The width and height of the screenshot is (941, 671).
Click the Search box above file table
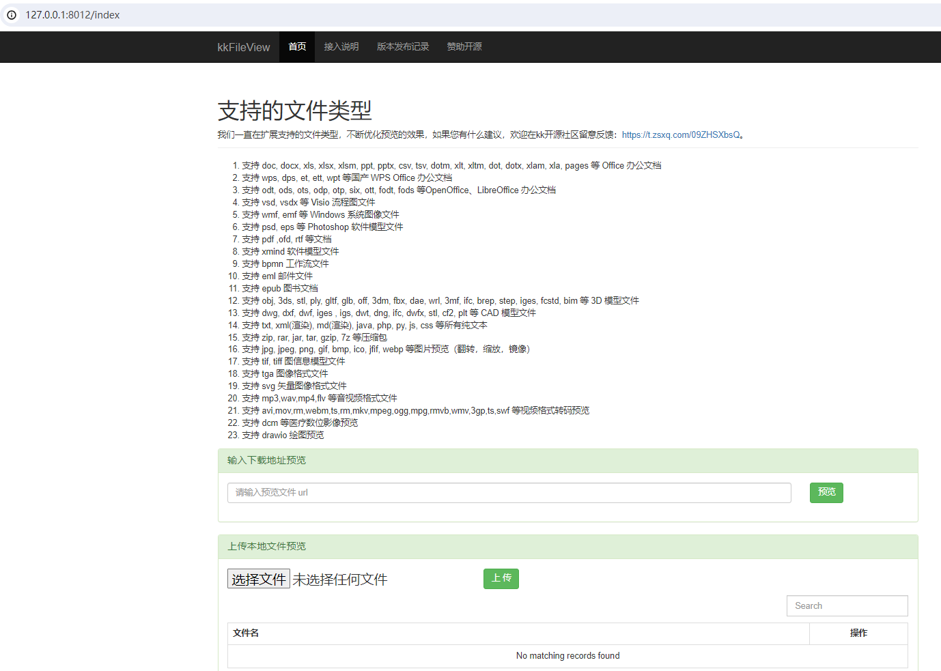[847, 606]
